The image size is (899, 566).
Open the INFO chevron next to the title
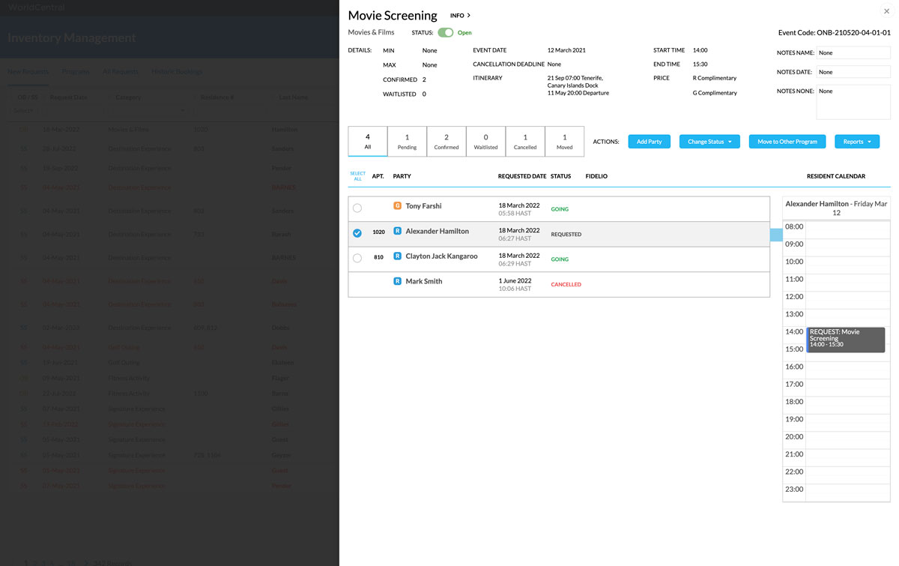(x=468, y=15)
